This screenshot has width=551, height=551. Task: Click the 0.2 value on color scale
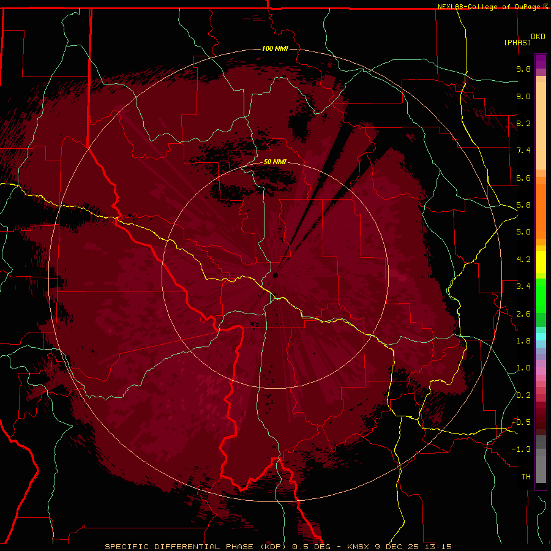(523, 395)
